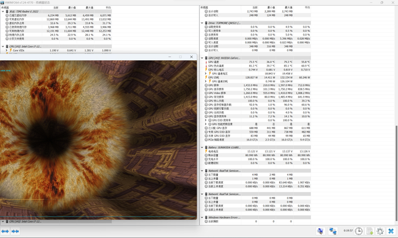Expand the GPU 性能受限因素 sub-item

click(206, 124)
